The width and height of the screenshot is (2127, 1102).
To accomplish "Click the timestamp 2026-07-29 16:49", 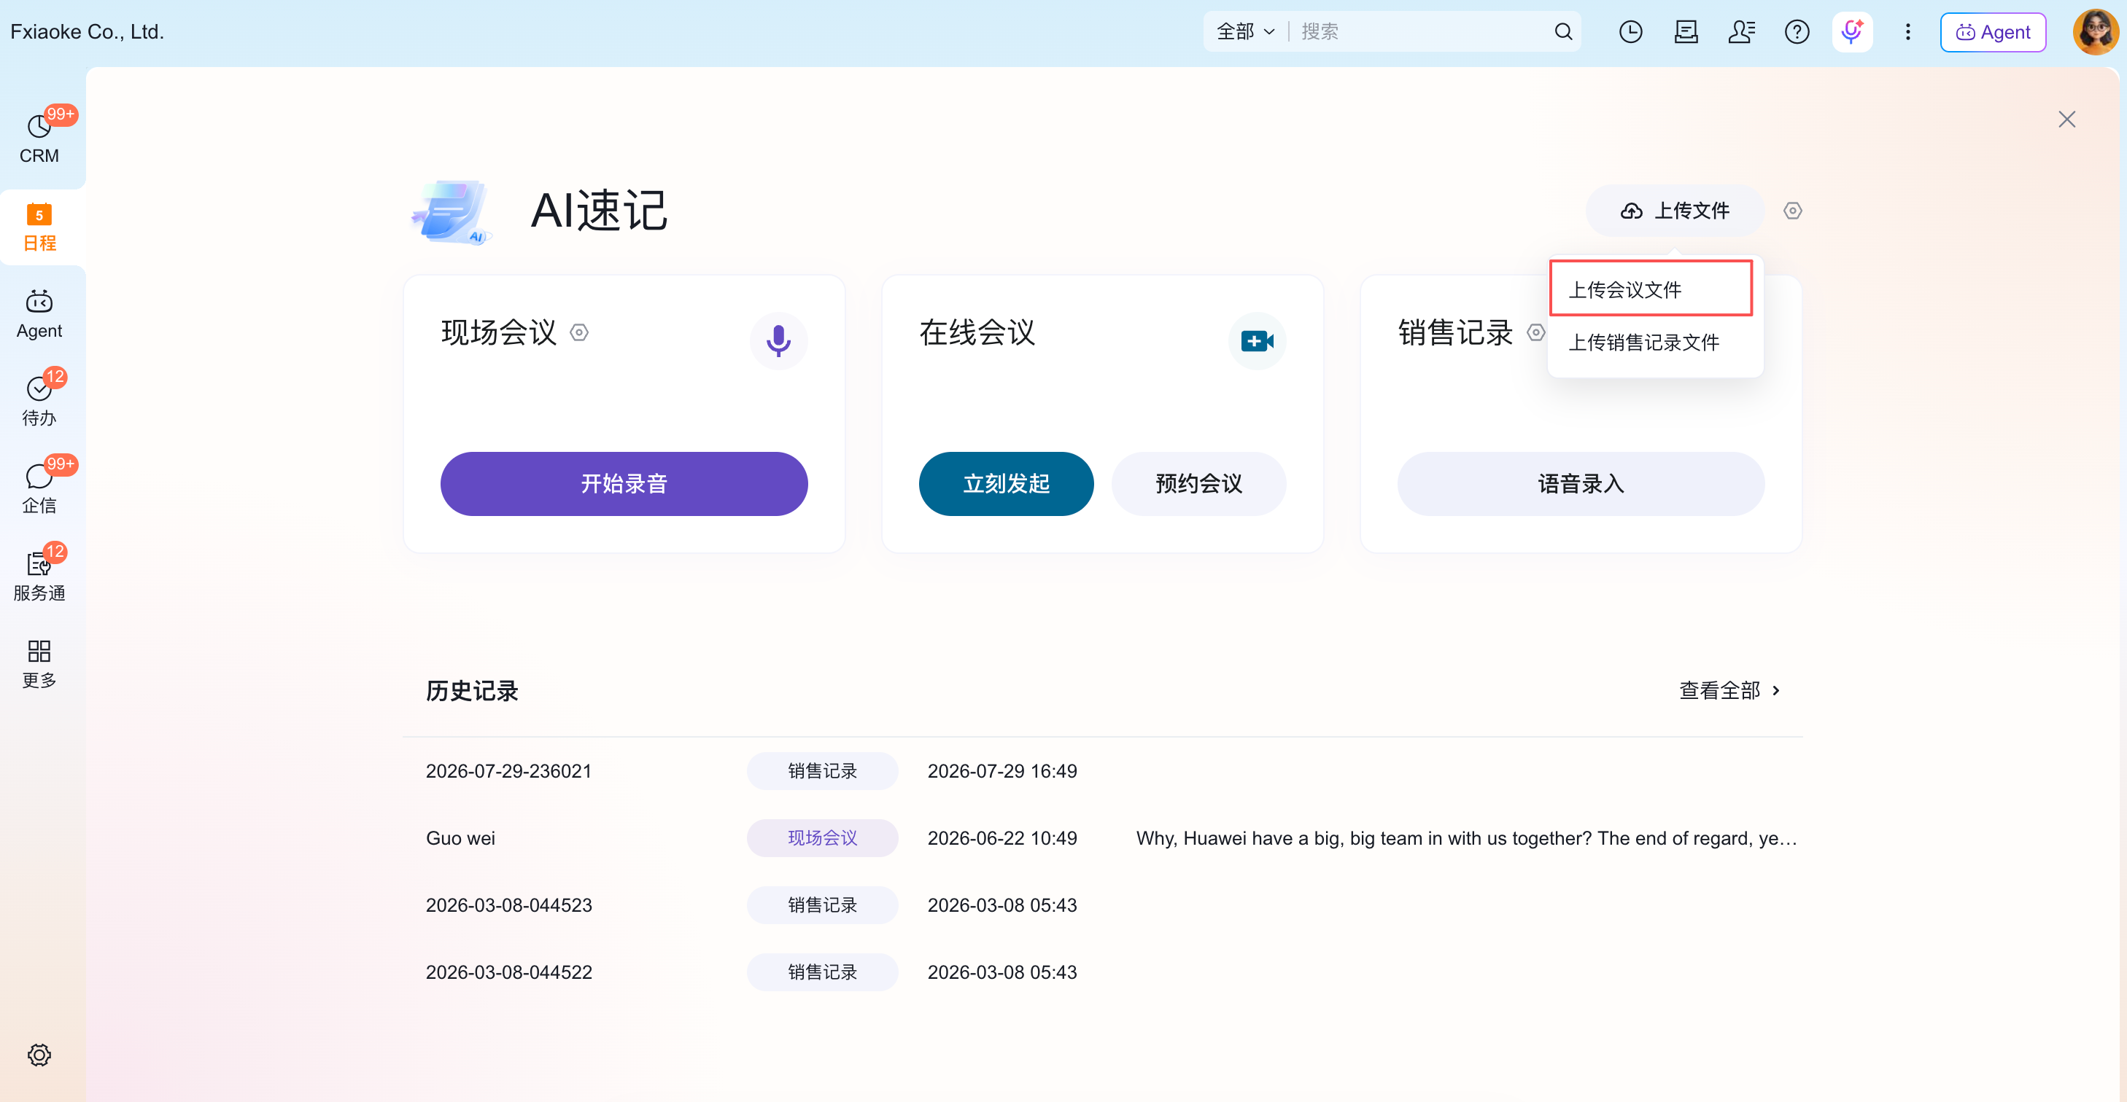I will (x=1001, y=770).
